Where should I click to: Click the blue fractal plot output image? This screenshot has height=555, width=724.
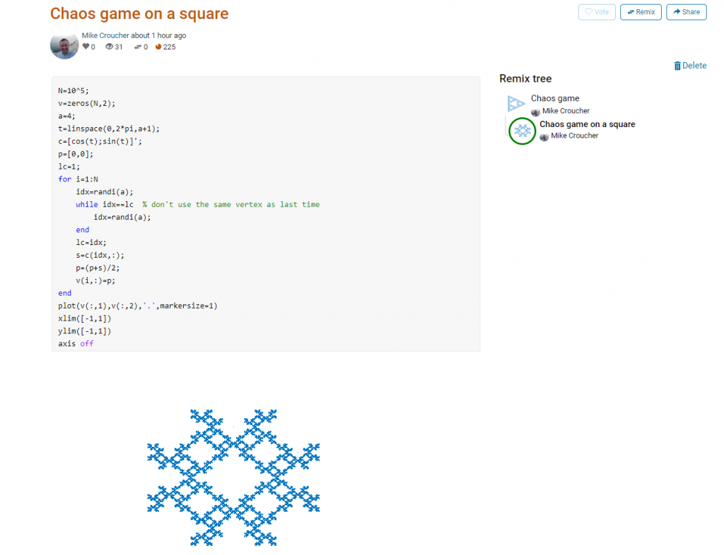pos(233,477)
